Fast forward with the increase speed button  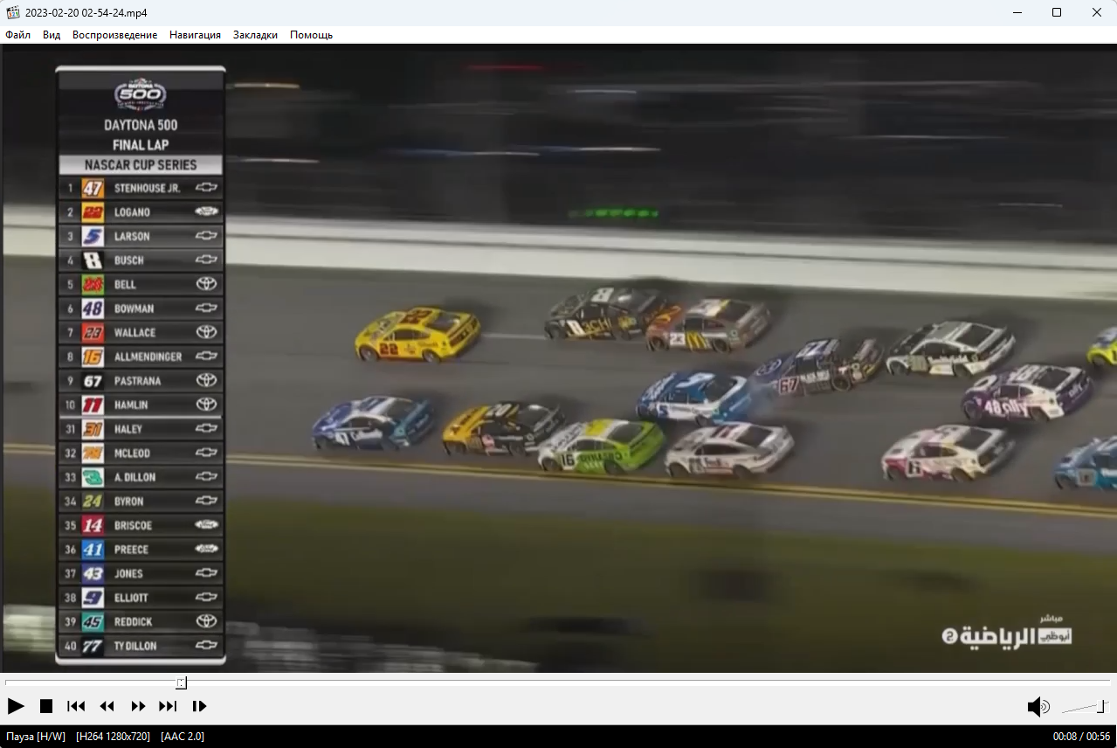(138, 706)
